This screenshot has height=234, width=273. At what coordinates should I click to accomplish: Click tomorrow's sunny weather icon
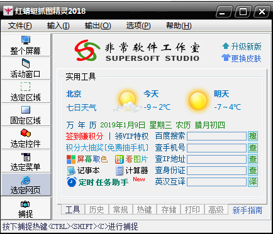[x=198, y=101]
